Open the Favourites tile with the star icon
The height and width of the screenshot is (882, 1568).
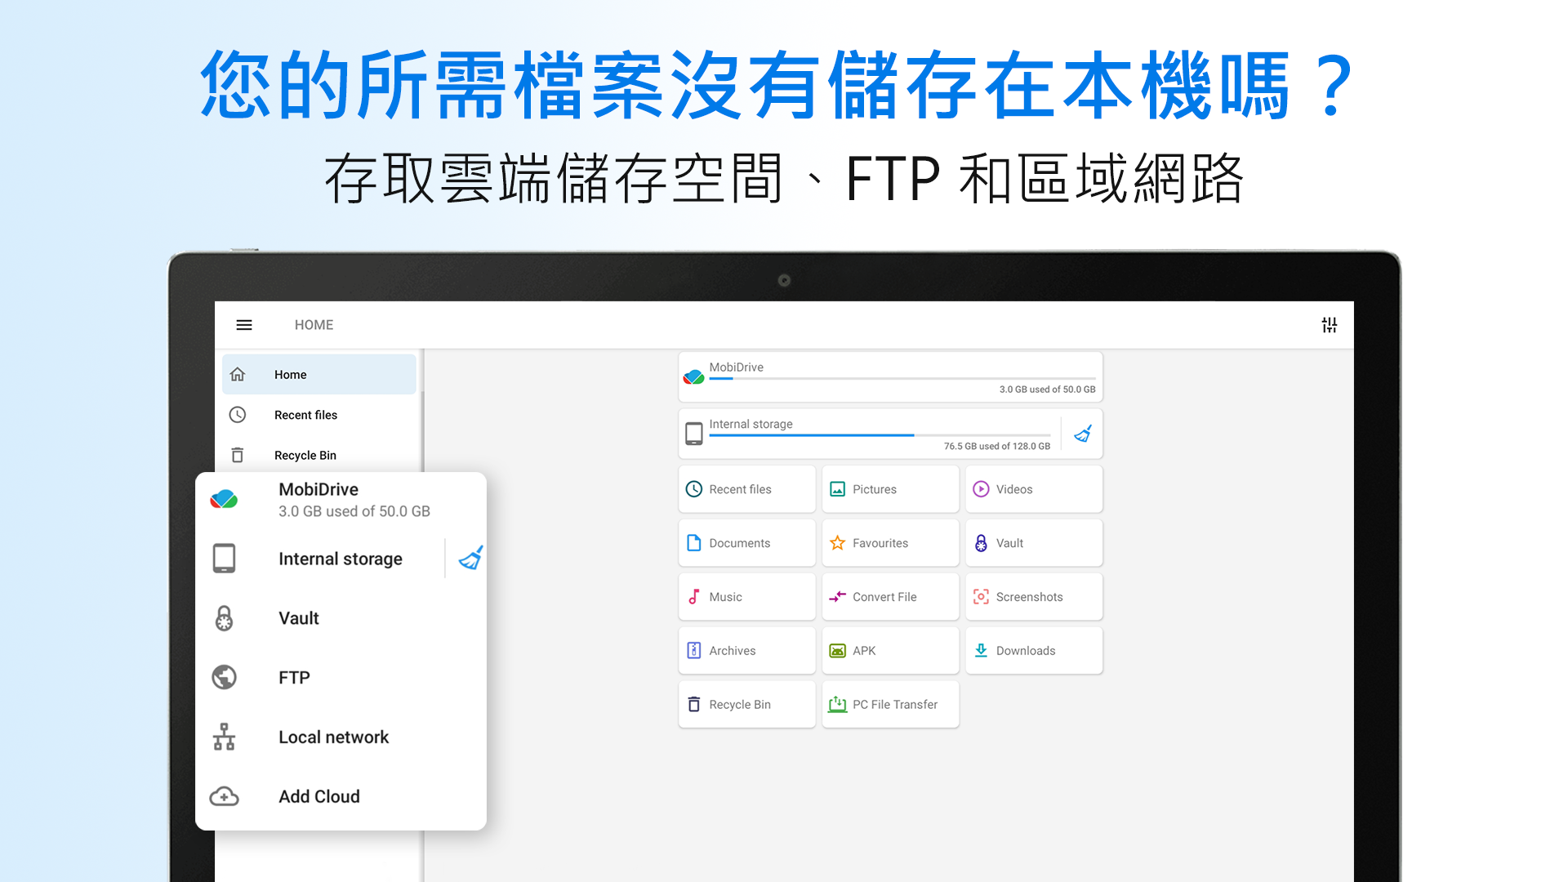coord(890,543)
